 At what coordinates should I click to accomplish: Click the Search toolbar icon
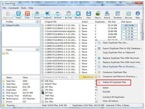(x=107, y=15)
